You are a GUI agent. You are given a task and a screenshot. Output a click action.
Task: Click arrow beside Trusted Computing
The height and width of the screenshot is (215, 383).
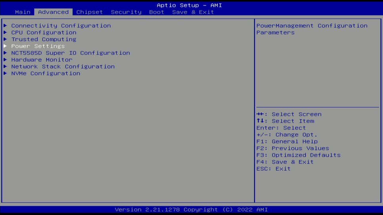coord(6,39)
